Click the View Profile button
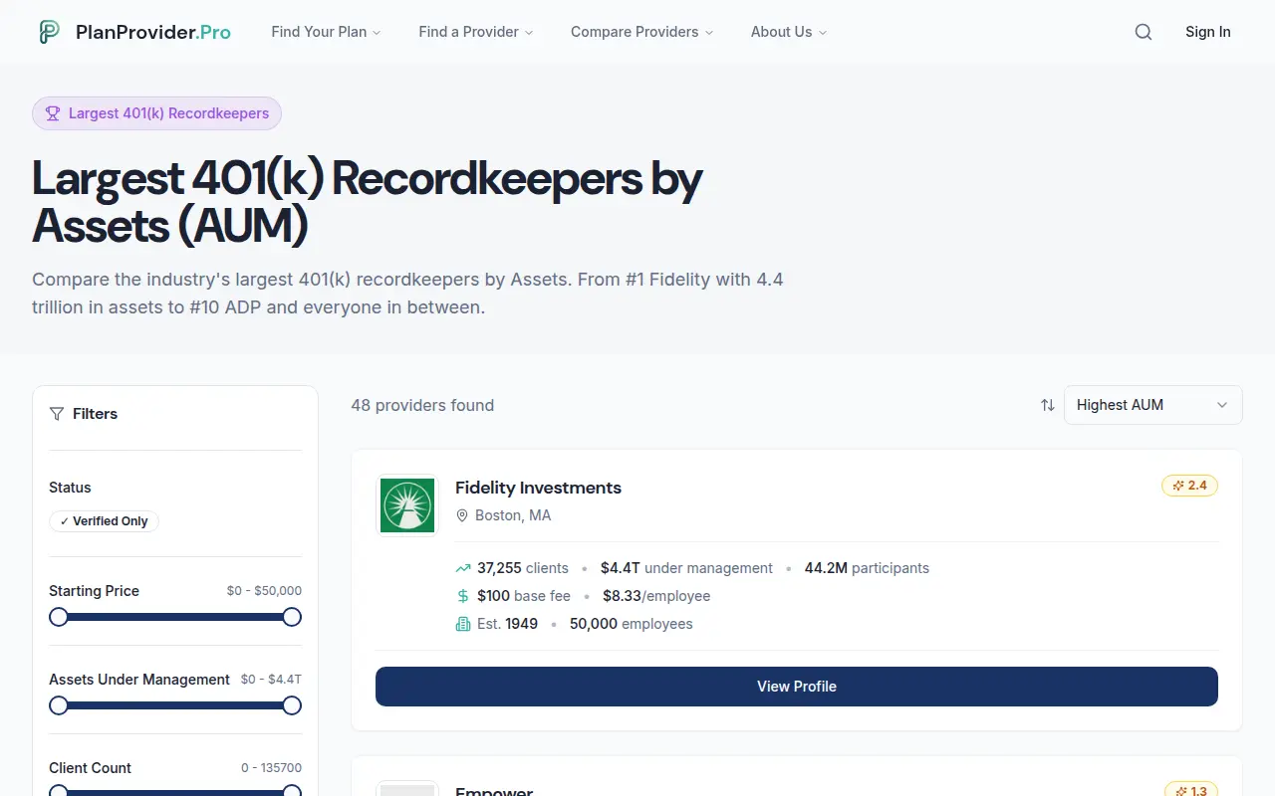The height and width of the screenshot is (796, 1275). pyautogui.click(x=797, y=687)
